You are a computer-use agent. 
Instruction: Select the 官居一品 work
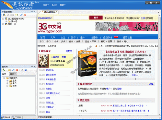12,24
